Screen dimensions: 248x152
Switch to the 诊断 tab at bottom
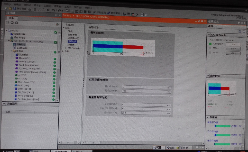click(184, 148)
